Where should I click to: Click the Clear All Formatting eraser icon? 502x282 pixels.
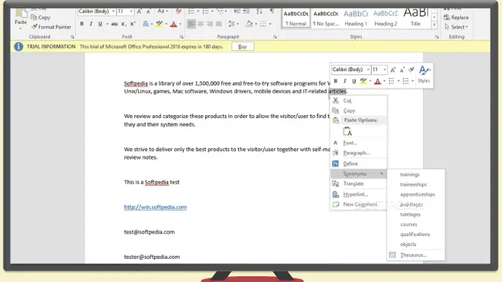click(x=178, y=12)
